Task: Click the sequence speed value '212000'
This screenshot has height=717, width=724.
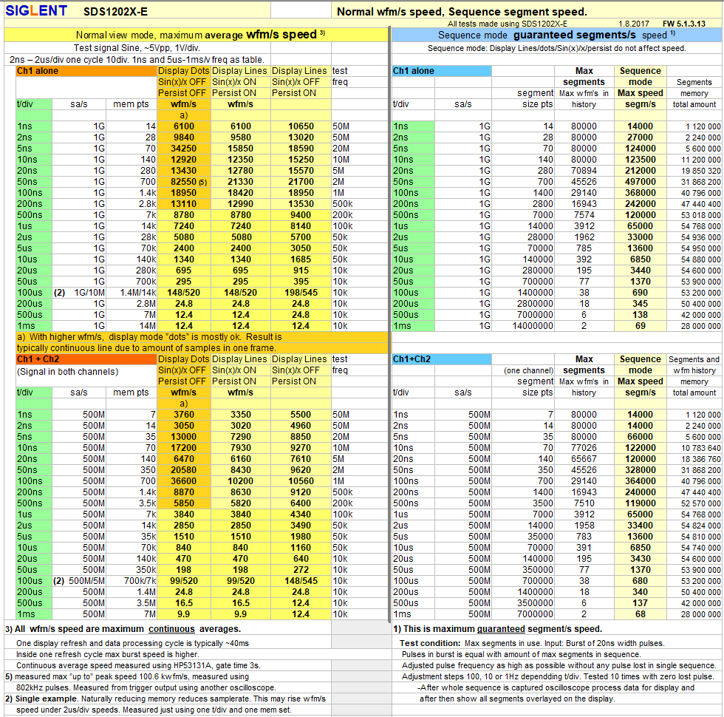Action: pos(640,171)
